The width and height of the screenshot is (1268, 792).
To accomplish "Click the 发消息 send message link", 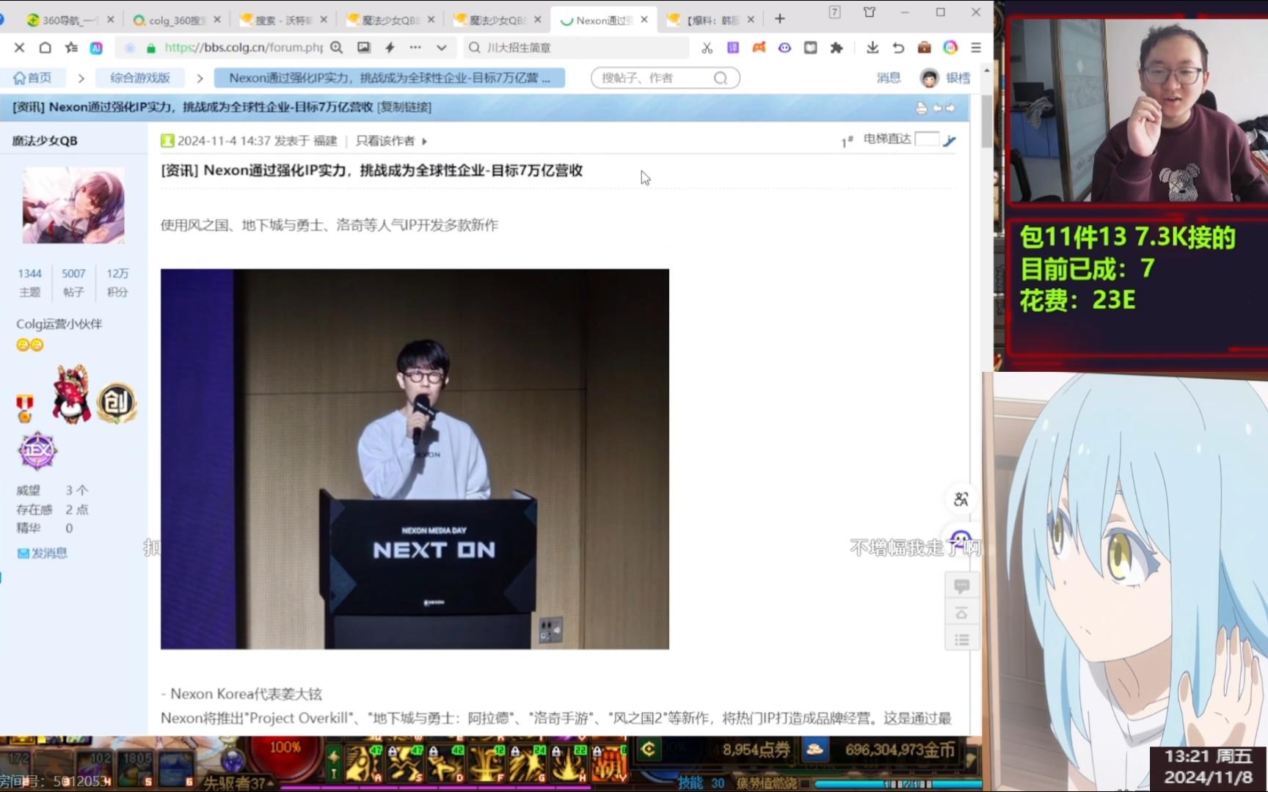I will [43, 553].
